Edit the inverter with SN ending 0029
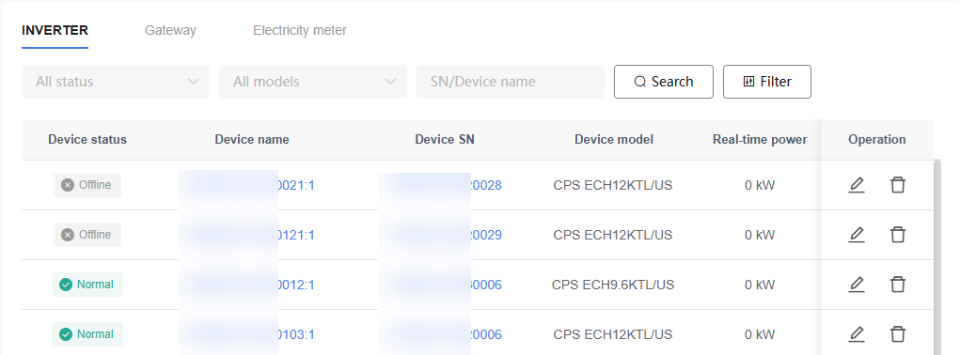 click(857, 235)
